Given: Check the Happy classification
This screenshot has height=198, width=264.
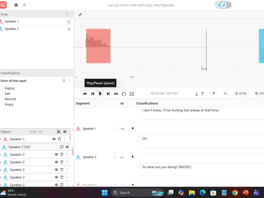Looking at the screenshot, I should pyautogui.click(x=1, y=88).
